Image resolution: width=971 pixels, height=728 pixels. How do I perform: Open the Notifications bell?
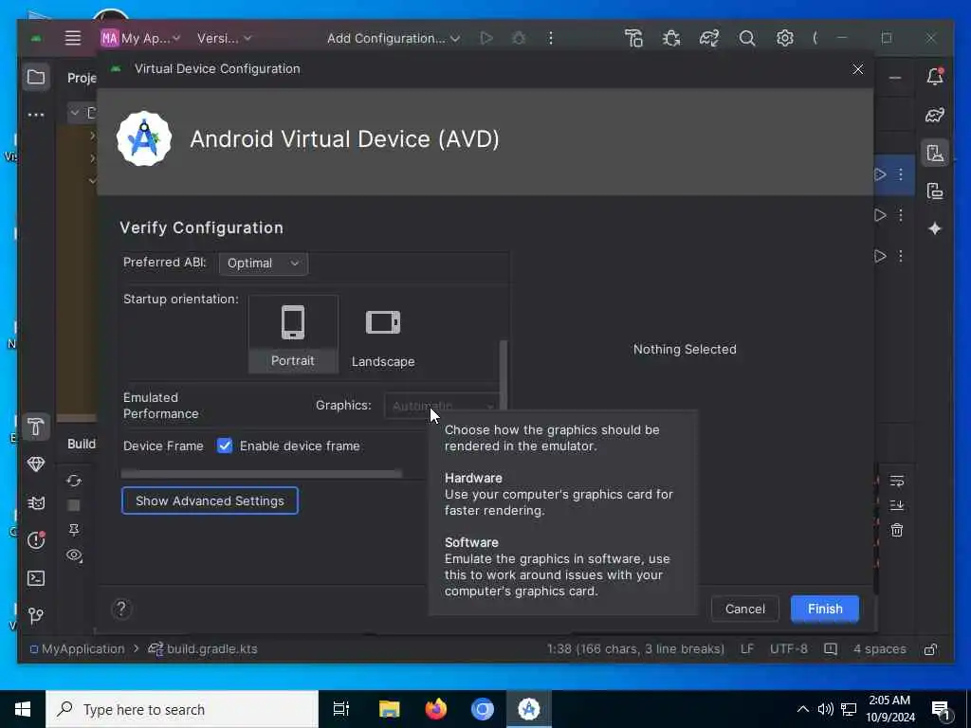[935, 77]
